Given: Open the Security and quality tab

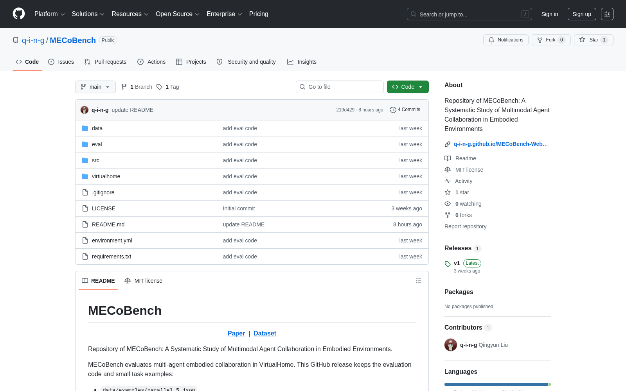Looking at the screenshot, I should point(246,62).
